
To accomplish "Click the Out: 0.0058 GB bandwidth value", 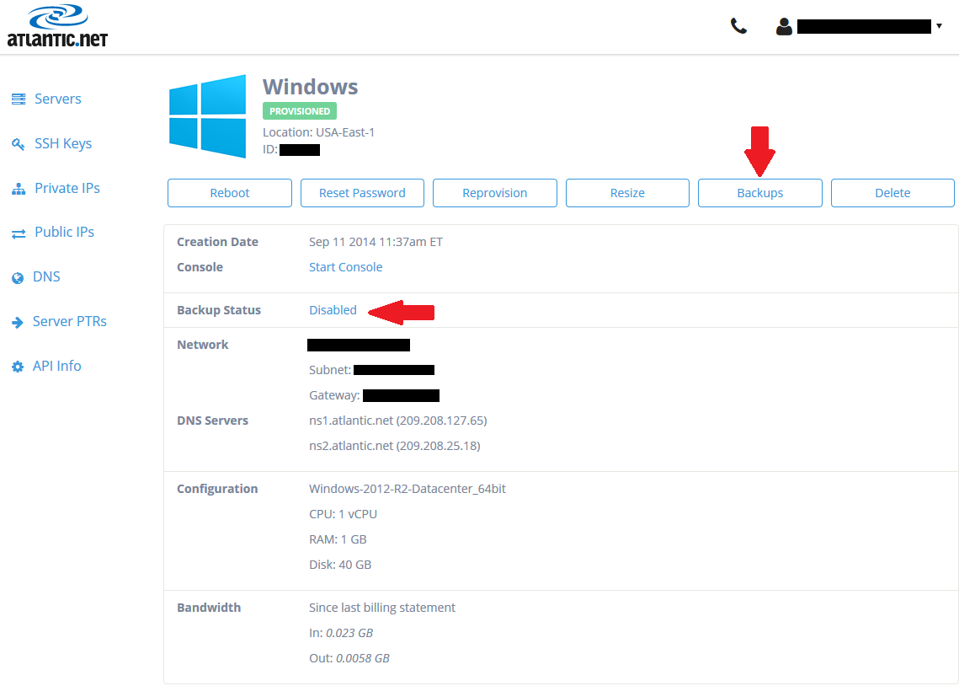I will (349, 658).
